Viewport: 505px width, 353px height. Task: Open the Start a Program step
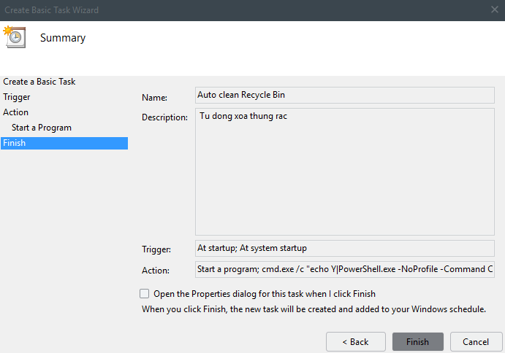[42, 128]
